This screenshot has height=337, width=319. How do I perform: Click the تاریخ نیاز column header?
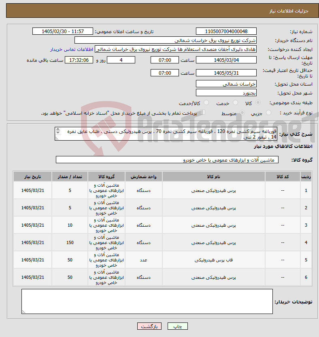point(32,177)
